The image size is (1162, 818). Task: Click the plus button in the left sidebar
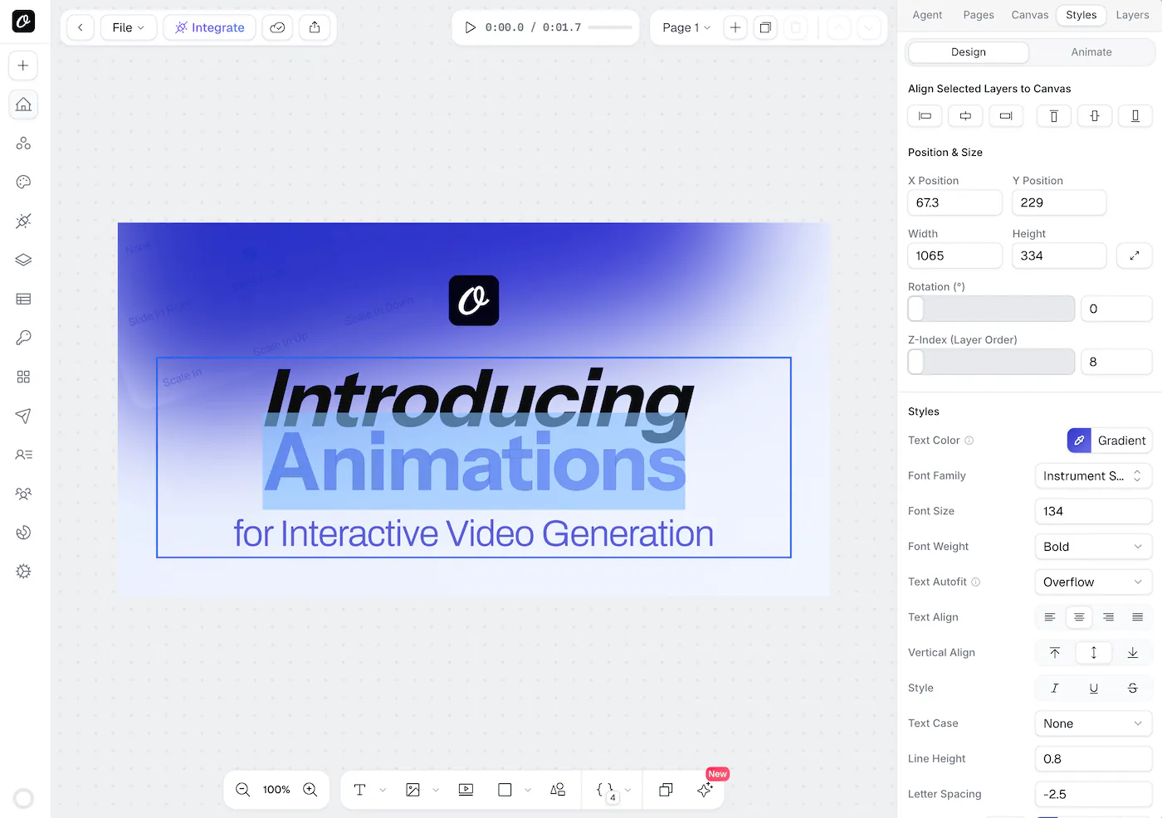tap(23, 66)
